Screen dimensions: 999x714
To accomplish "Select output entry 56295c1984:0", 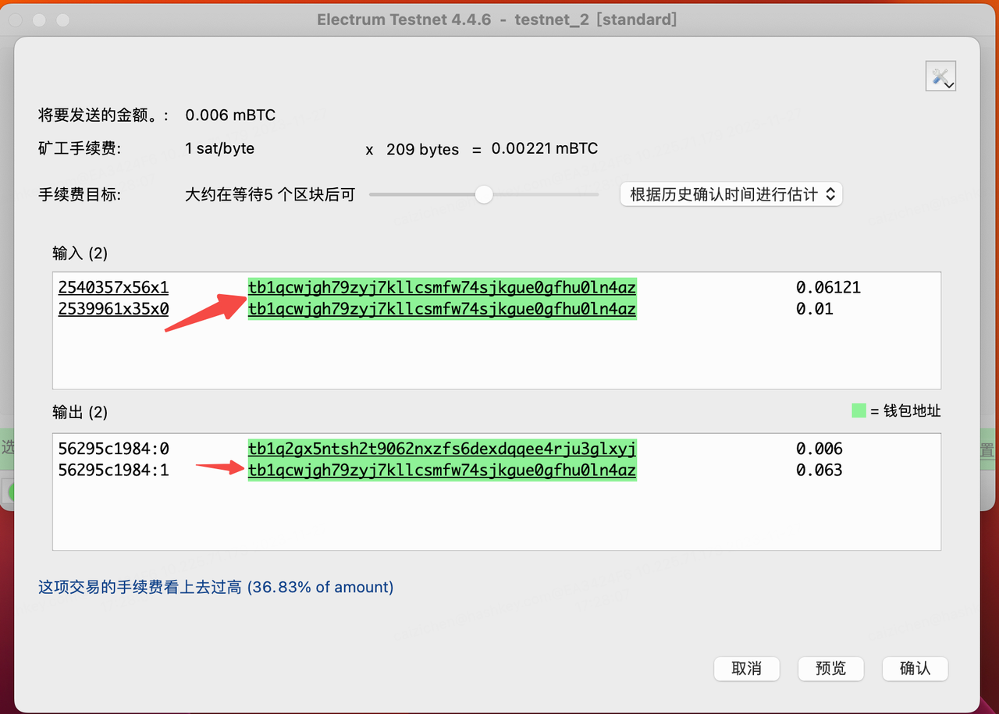I will click(x=113, y=449).
